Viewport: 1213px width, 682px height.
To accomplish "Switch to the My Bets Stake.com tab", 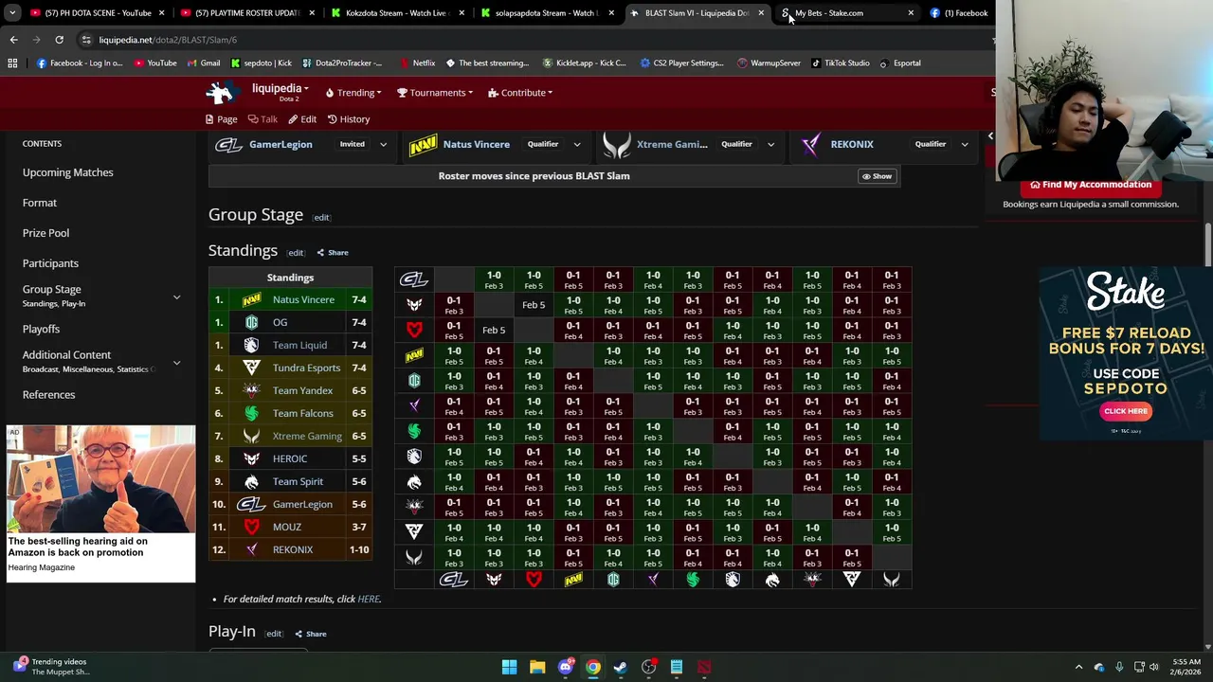I will click(848, 13).
